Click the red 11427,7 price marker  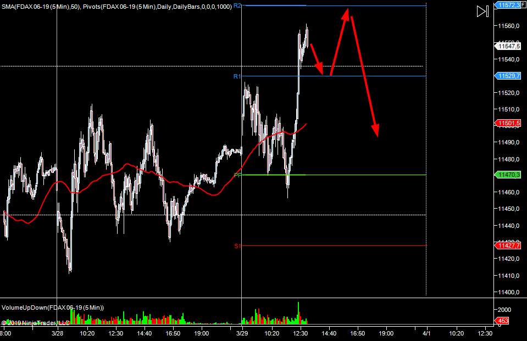(508, 245)
